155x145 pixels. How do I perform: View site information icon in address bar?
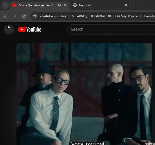[35, 16]
